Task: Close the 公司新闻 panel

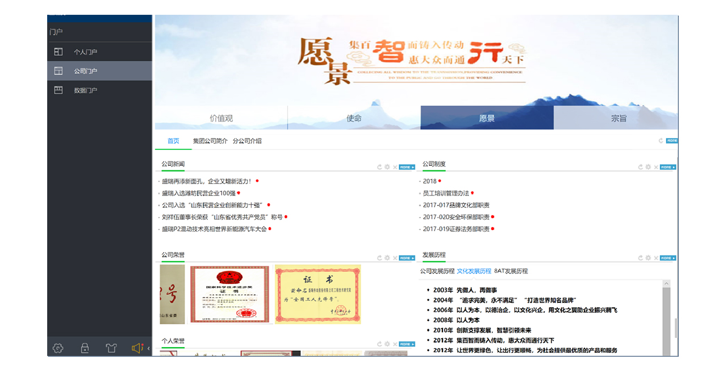Action: point(395,167)
